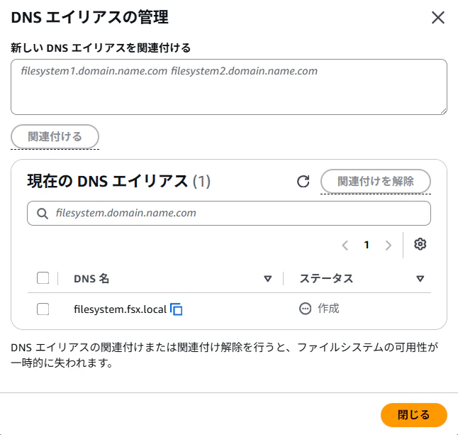Close the DNS alias dialog with X icon
This screenshot has width=458, height=435.
click(438, 18)
